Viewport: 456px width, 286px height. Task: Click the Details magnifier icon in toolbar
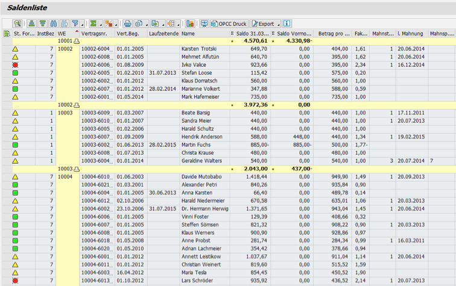[x=16, y=23]
